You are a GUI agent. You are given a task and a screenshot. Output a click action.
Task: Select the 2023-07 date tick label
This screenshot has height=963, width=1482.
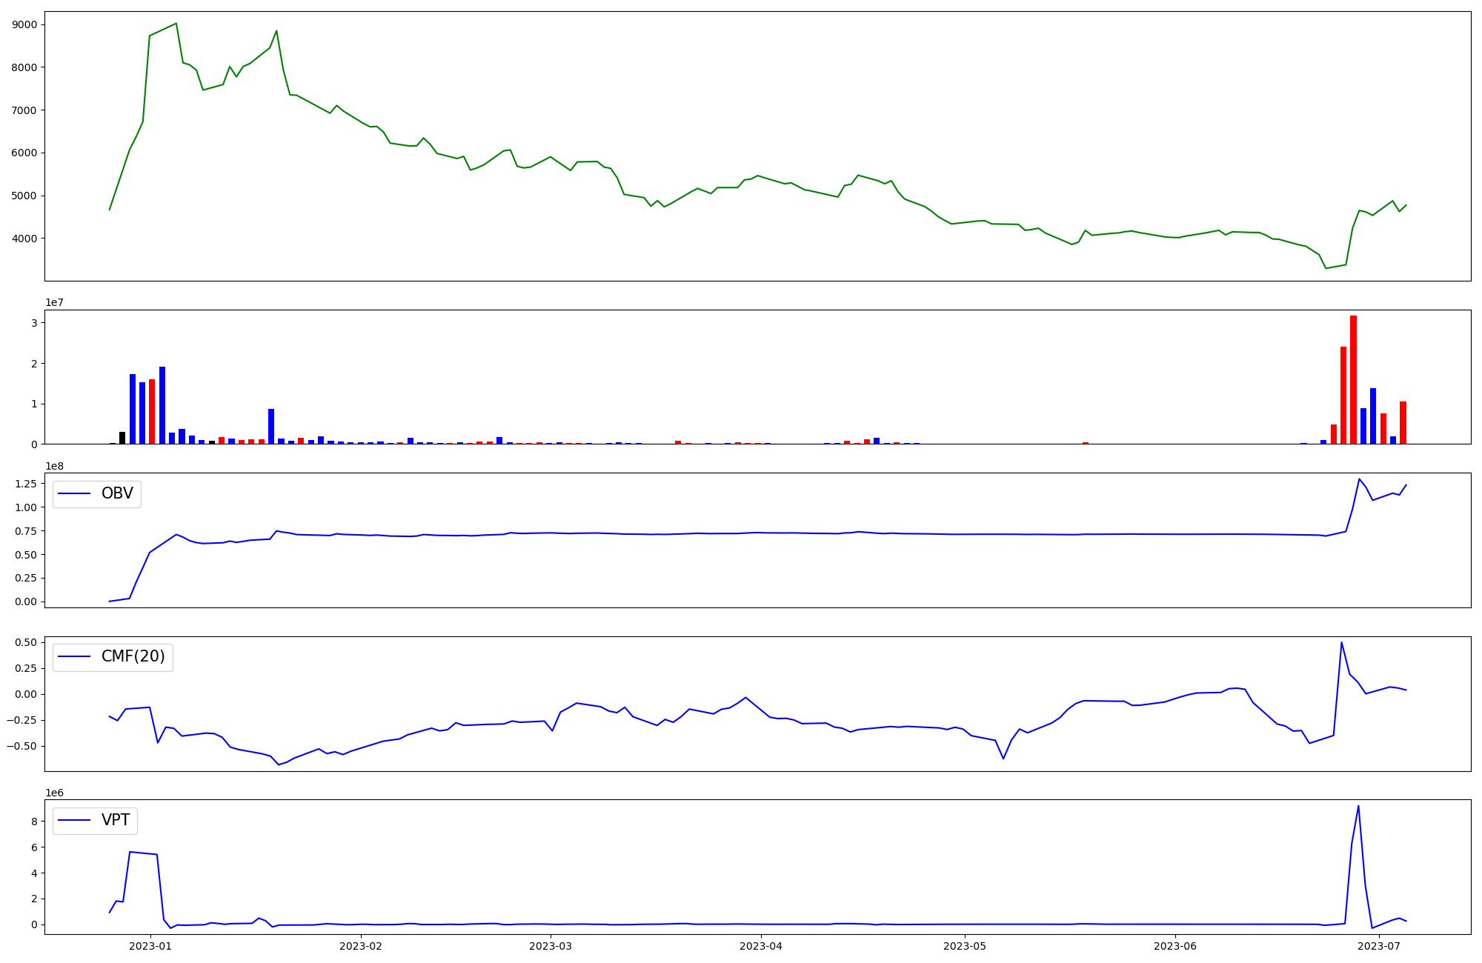1378,946
